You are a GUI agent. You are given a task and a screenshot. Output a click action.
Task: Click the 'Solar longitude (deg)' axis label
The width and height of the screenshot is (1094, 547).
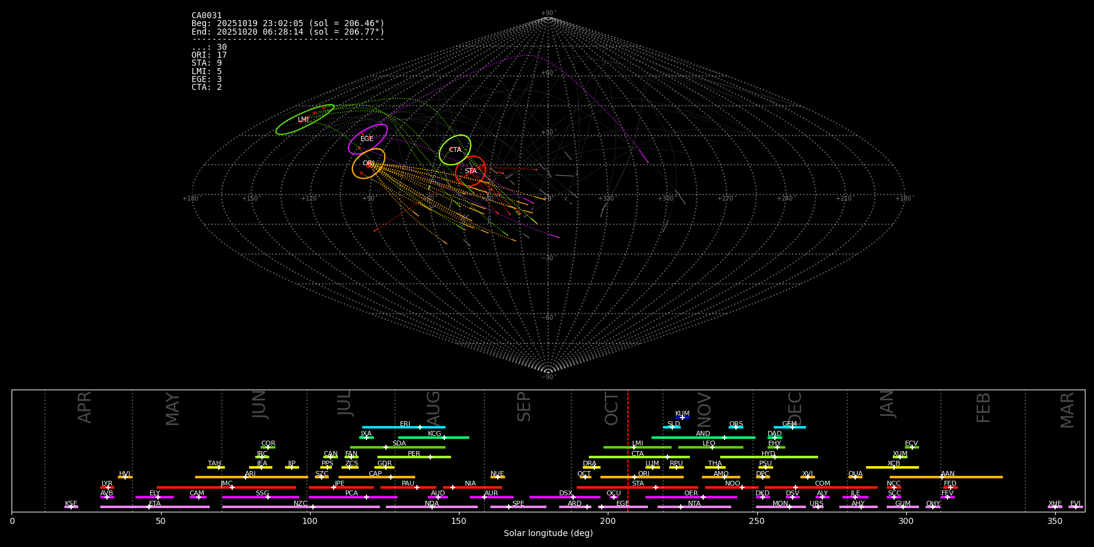pyautogui.click(x=548, y=534)
